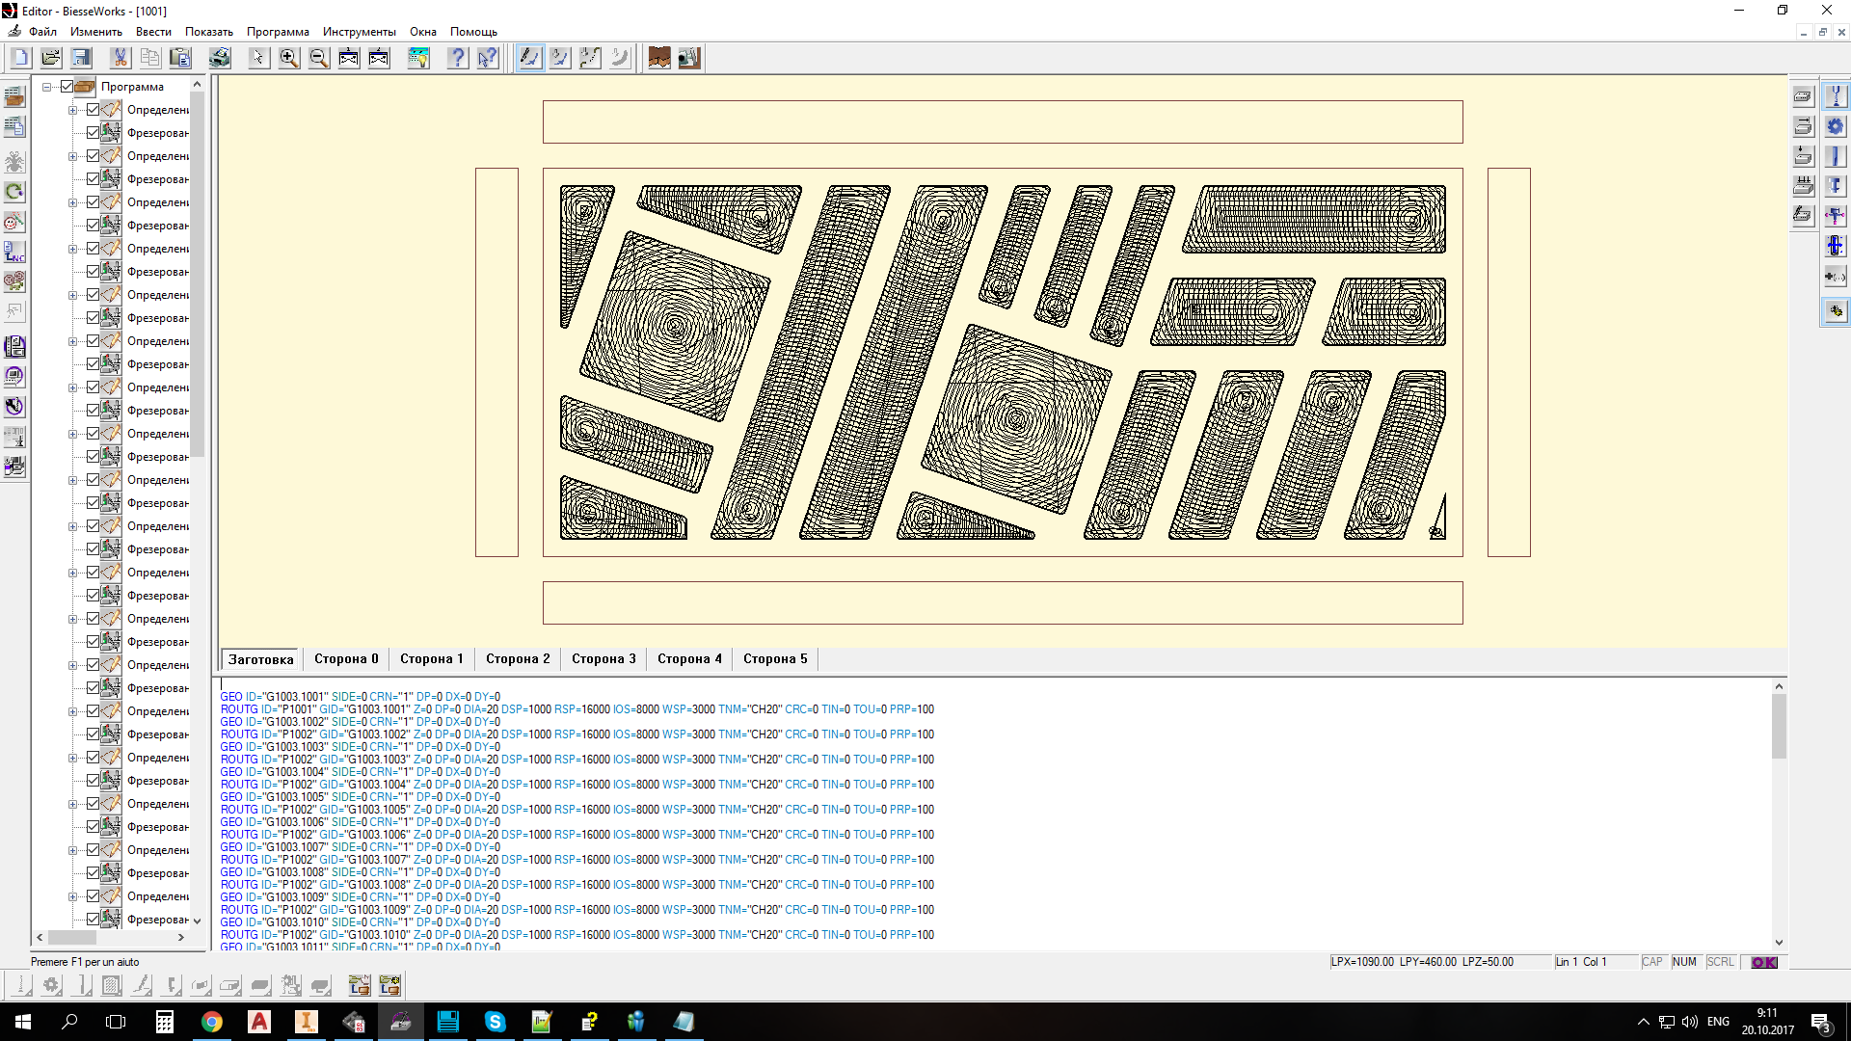Click the Cut scissors icon

120,58
